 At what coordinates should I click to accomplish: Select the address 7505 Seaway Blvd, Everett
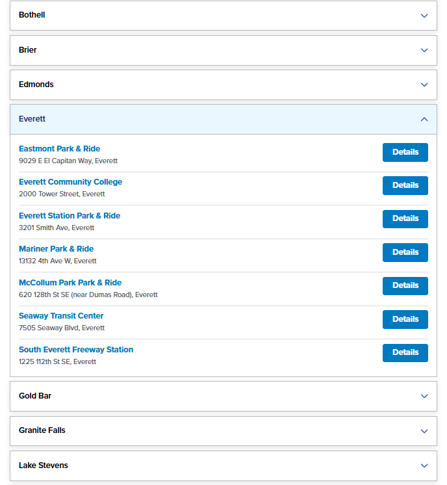click(x=62, y=328)
